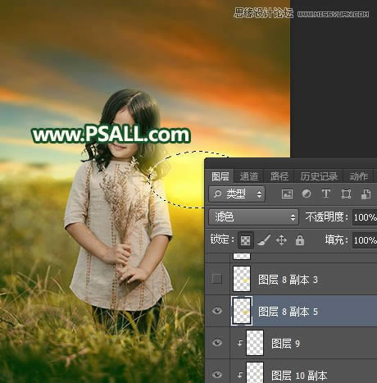The height and width of the screenshot is (383, 377).
Task: Switch to the 通道 tab
Action: [249, 176]
